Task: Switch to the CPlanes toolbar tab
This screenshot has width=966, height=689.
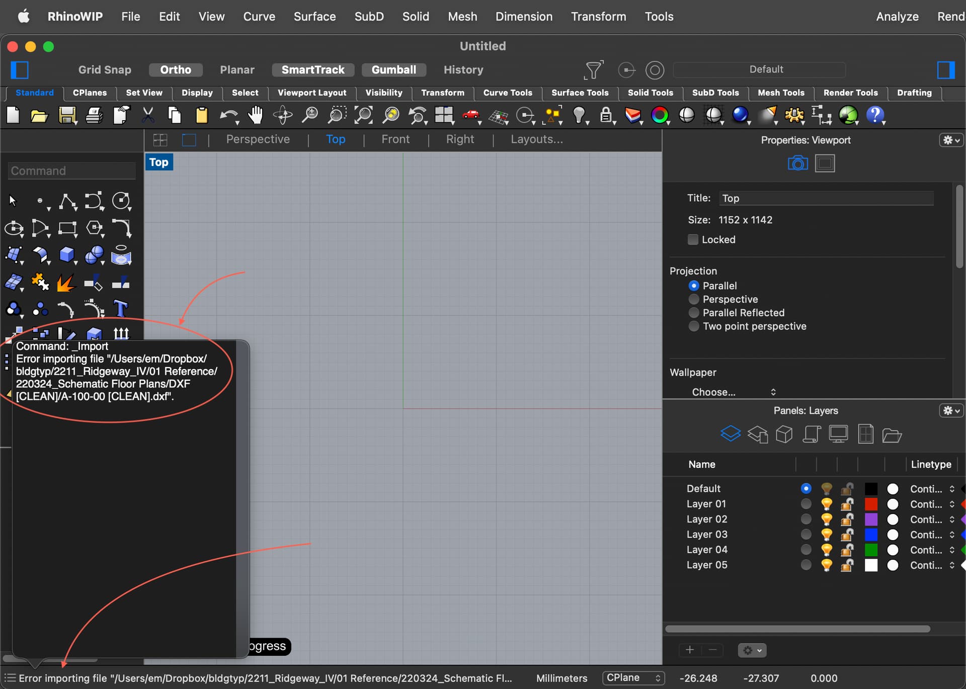Action: [x=90, y=93]
